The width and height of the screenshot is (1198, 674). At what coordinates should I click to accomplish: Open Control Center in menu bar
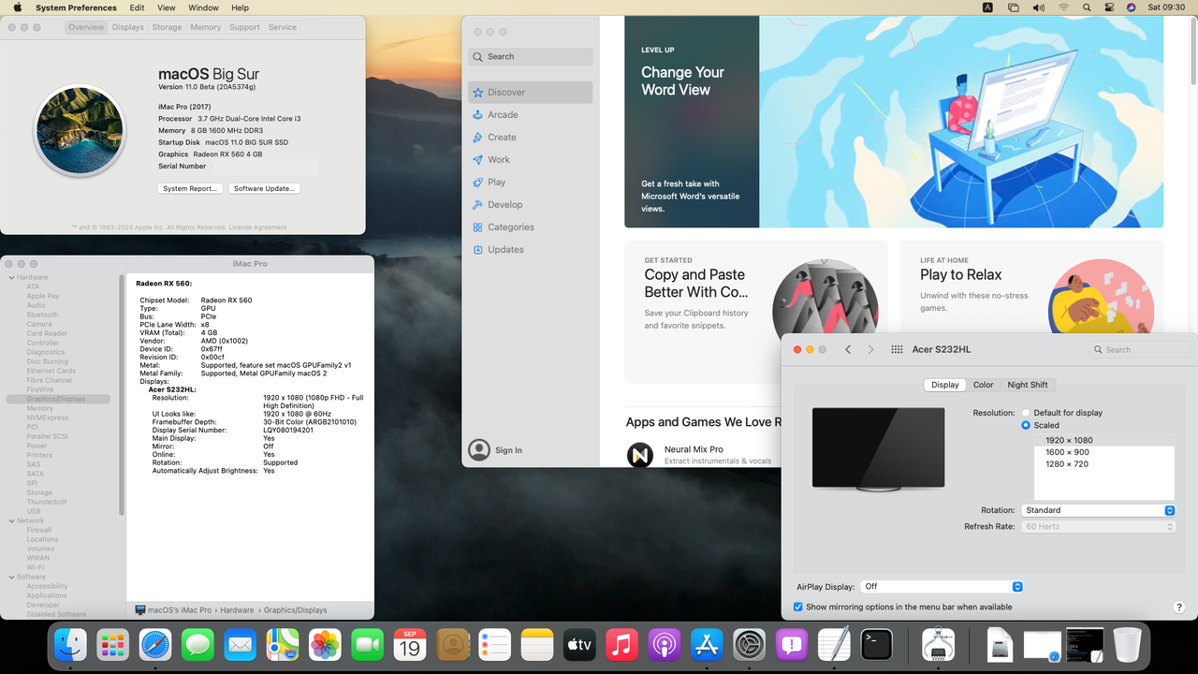[x=1108, y=7]
